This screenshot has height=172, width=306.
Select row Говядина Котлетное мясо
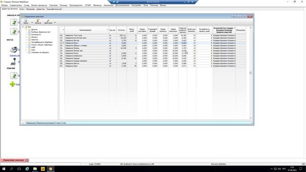(x=153, y=38)
